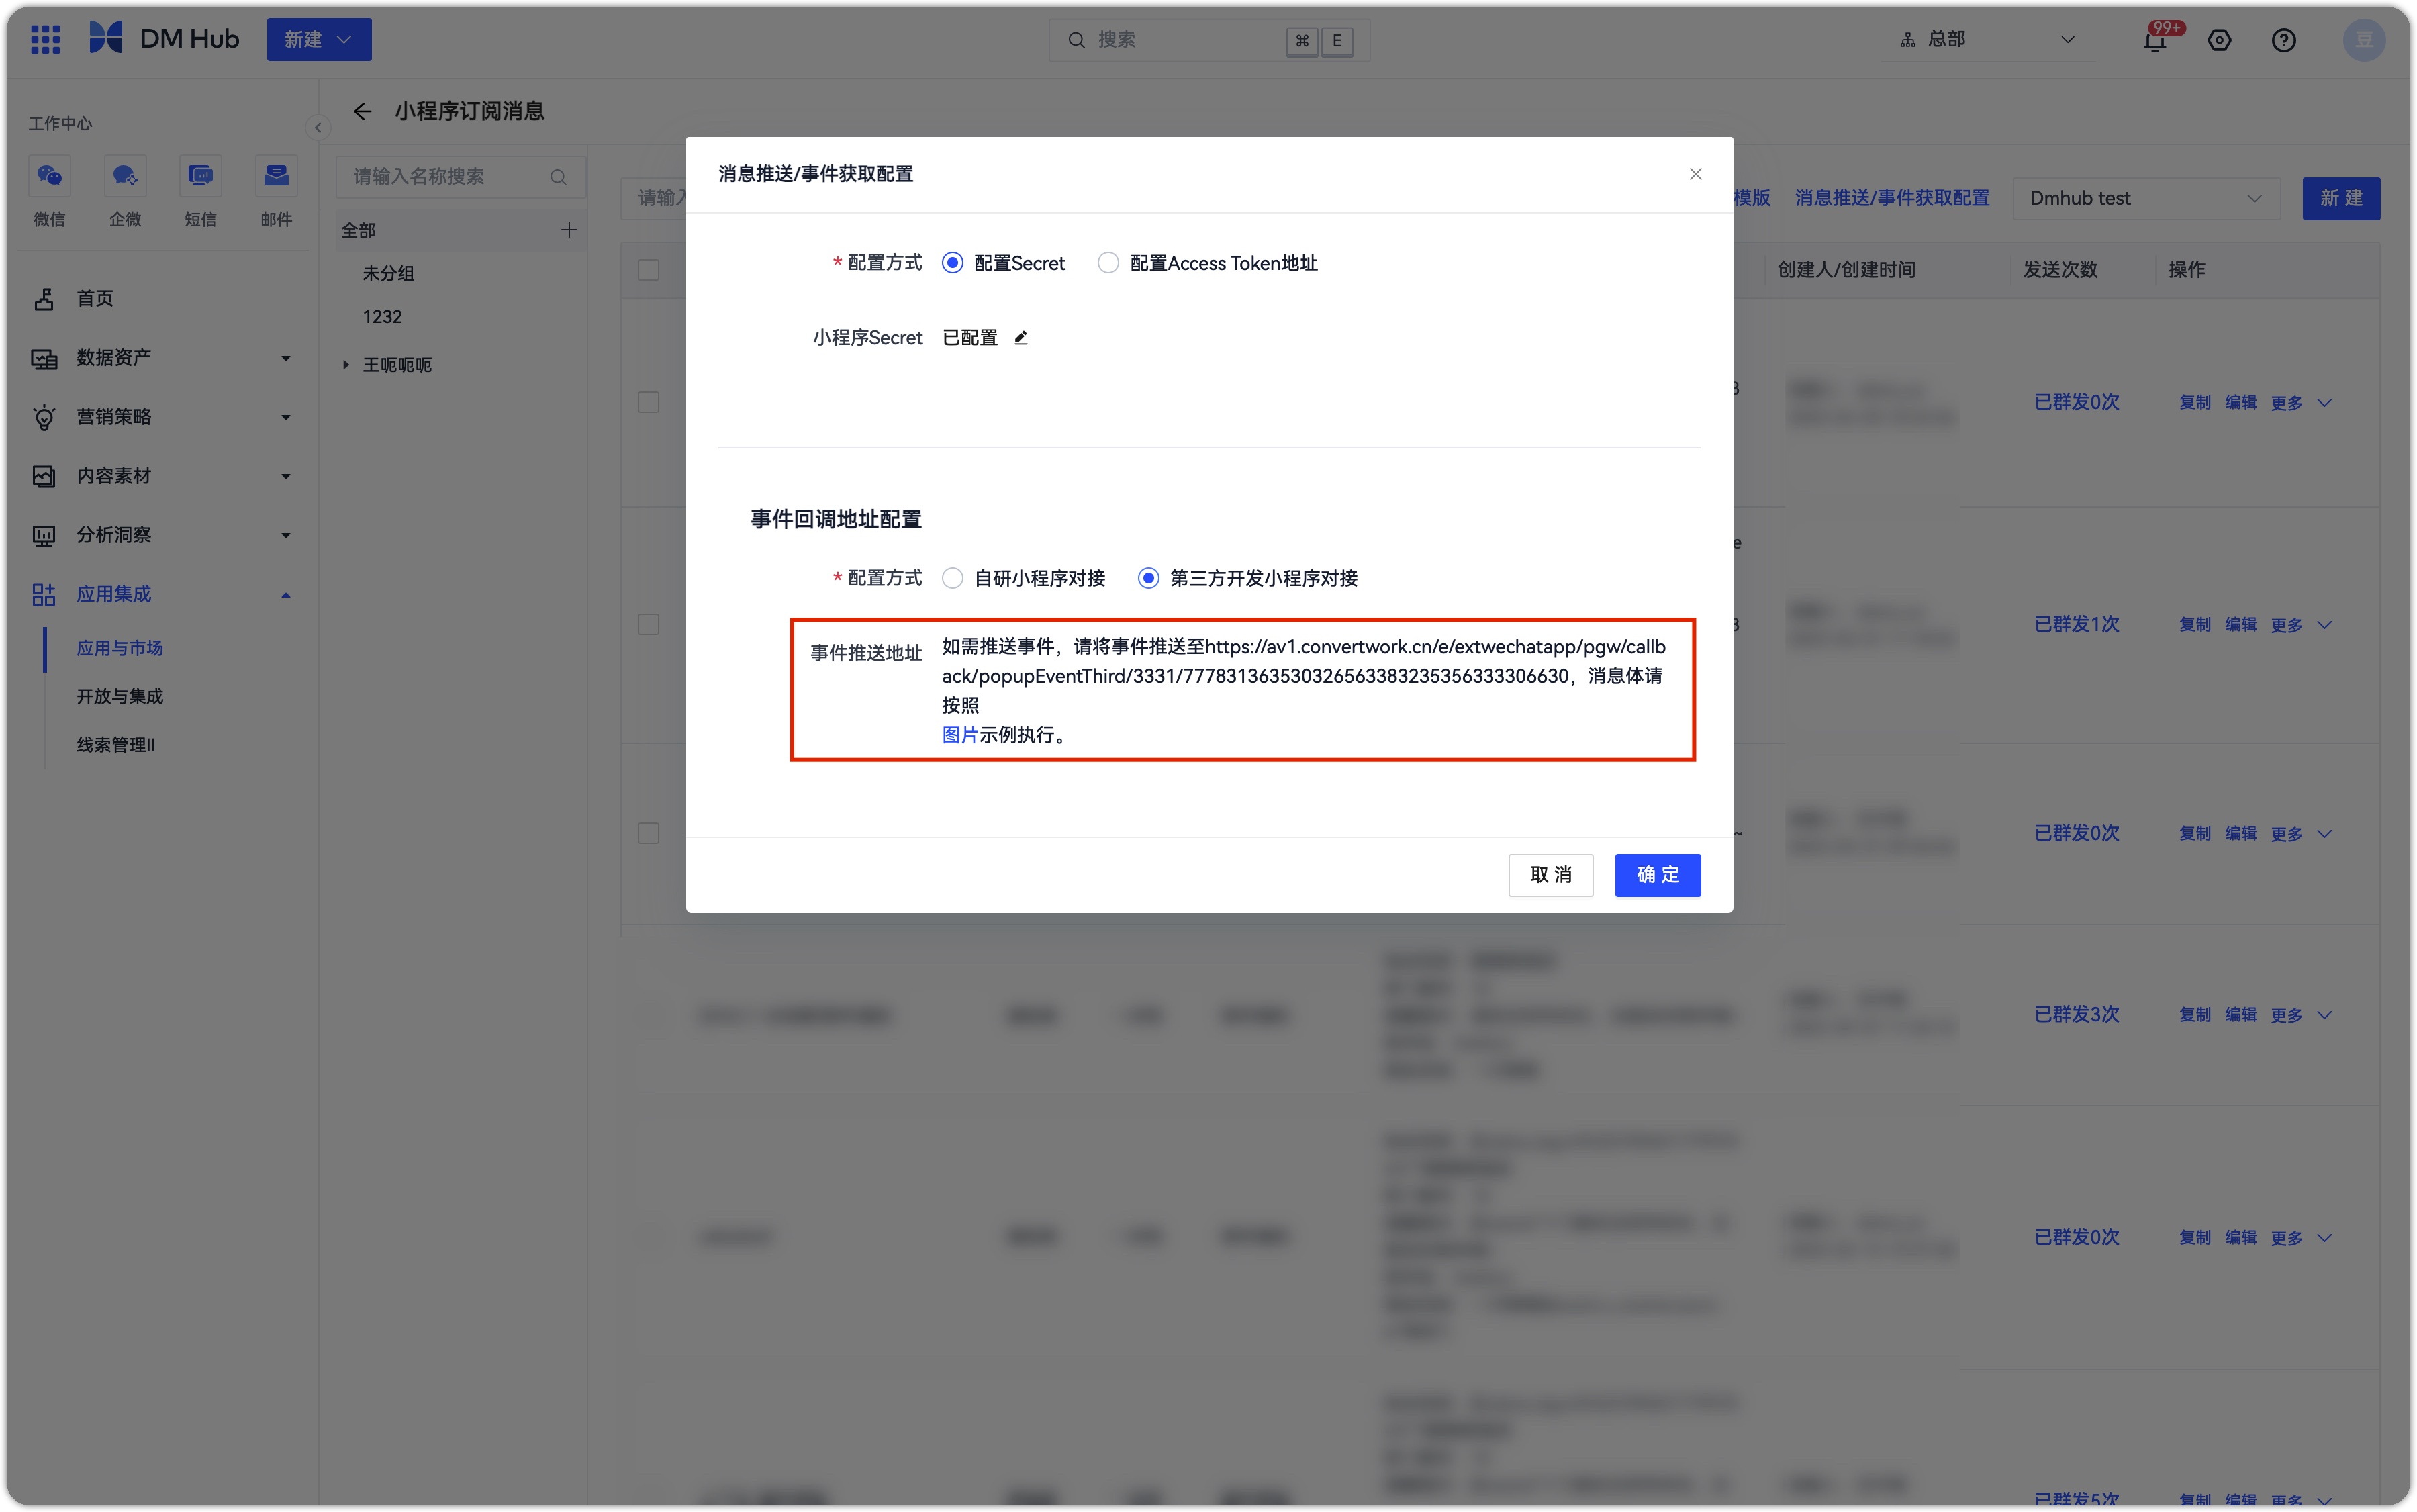Edit the 小程序Secret with the pencil icon
The height and width of the screenshot is (1512, 2417).
1021,338
